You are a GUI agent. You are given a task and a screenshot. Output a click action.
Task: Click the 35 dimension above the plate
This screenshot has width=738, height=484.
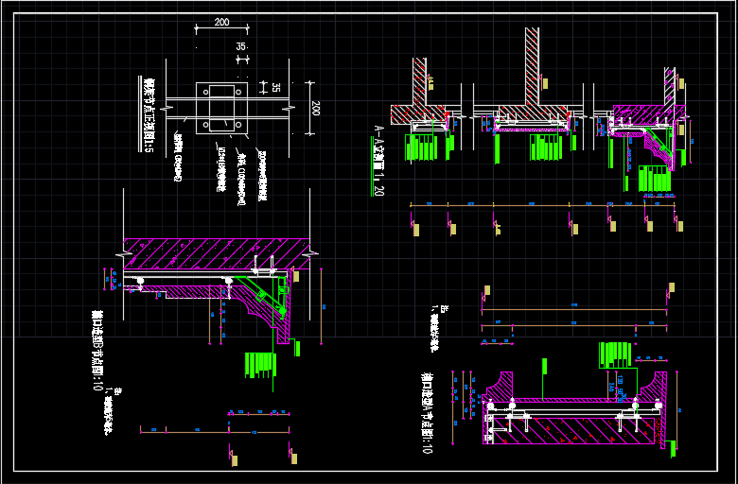pyautogui.click(x=241, y=45)
